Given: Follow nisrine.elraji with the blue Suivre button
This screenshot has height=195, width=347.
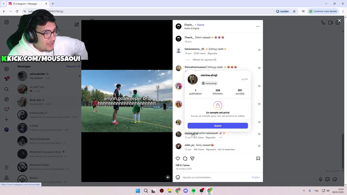Looking at the screenshot, I should [x=218, y=126].
